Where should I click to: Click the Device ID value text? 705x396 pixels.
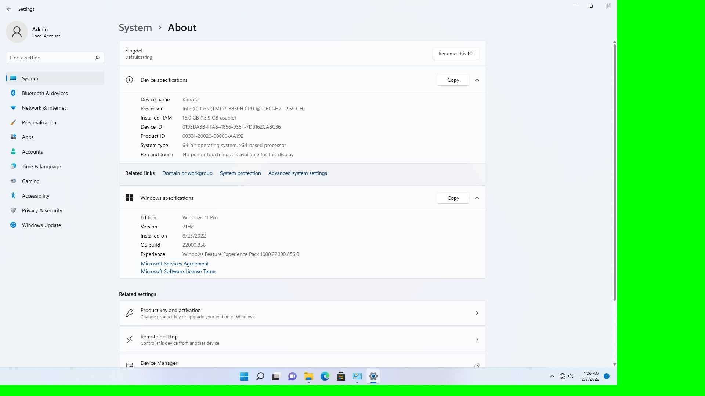231,127
